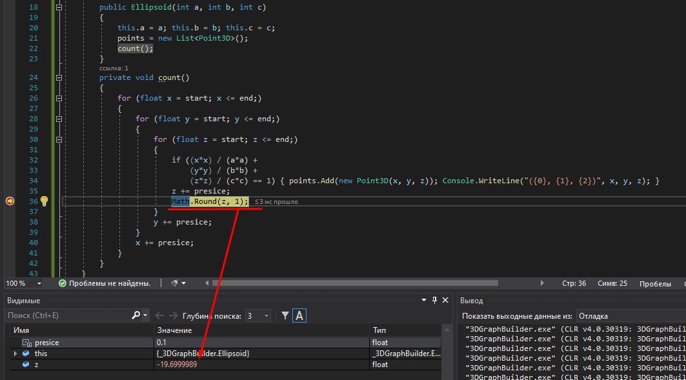Viewport: 686px width, 380px height.
Task: Collapse the Ellipsoid constructor at line 18
Action: (x=59, y=8)
